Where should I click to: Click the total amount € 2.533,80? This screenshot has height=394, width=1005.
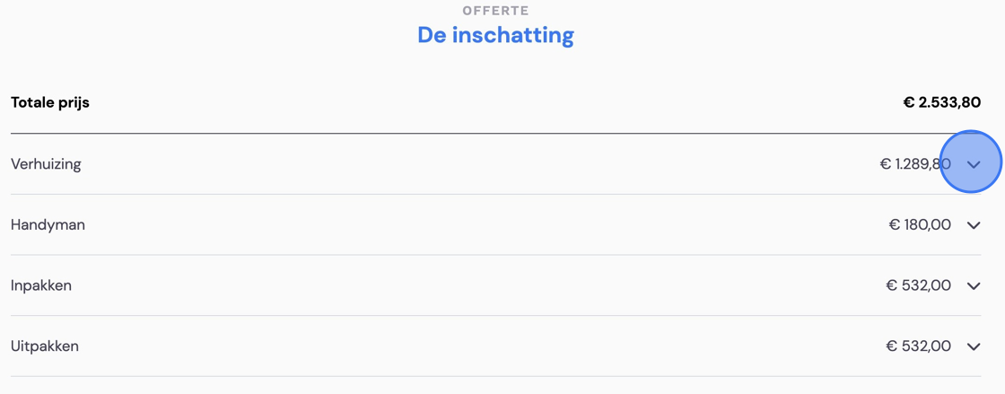(x=942, y=102)
